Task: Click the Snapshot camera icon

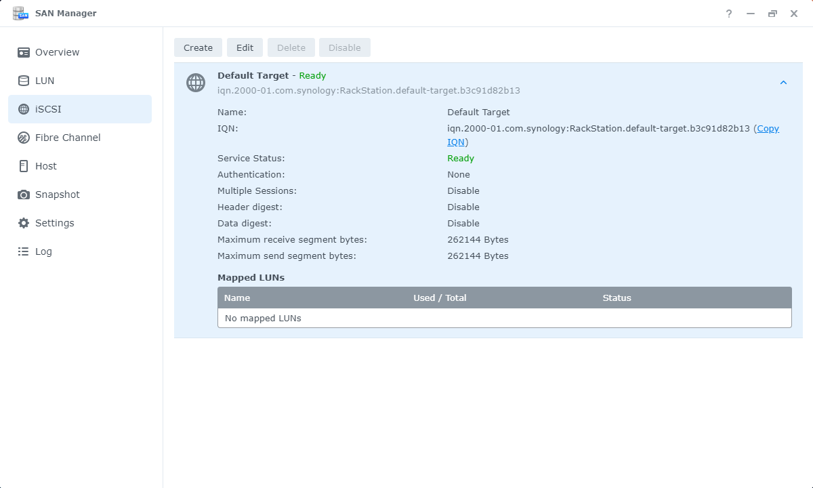Action: [24, 195]
